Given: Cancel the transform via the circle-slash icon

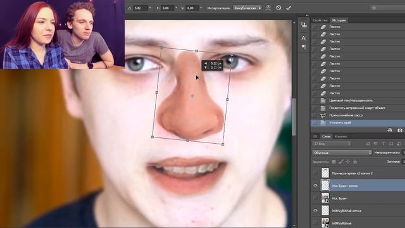Looking at the screenshot, I should pos(278,8).
